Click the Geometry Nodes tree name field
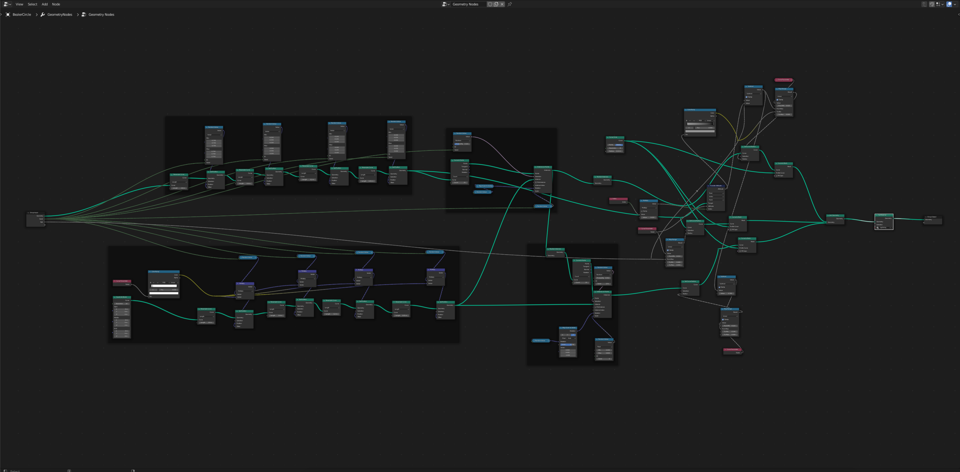The width and height of the screenshot is (960, 472). tap(468, 4)
